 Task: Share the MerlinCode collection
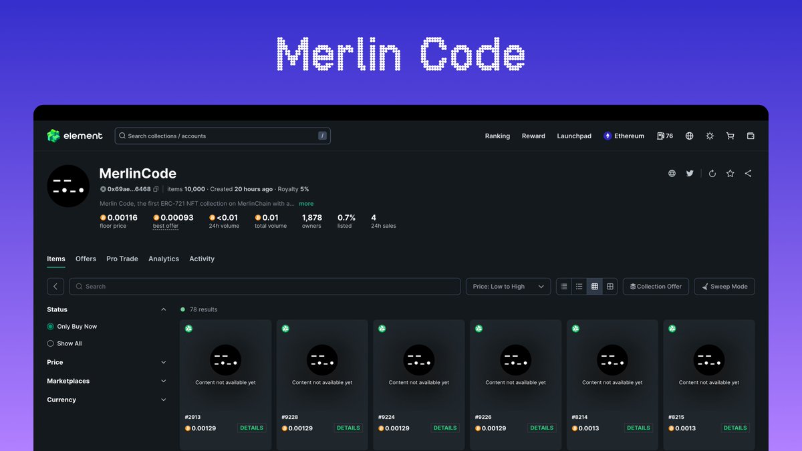[x=748, y=173]
